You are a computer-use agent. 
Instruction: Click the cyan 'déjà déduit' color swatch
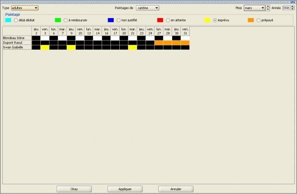point(8,20)
